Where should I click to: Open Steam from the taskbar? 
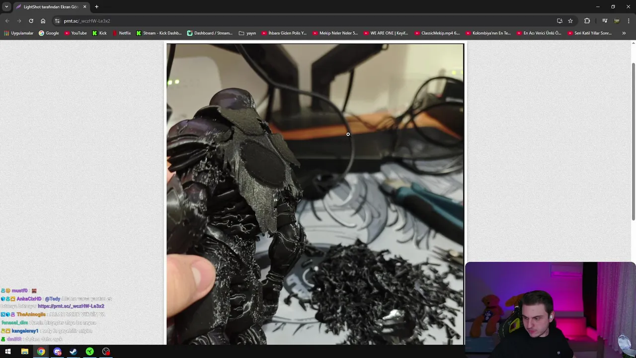73,352
